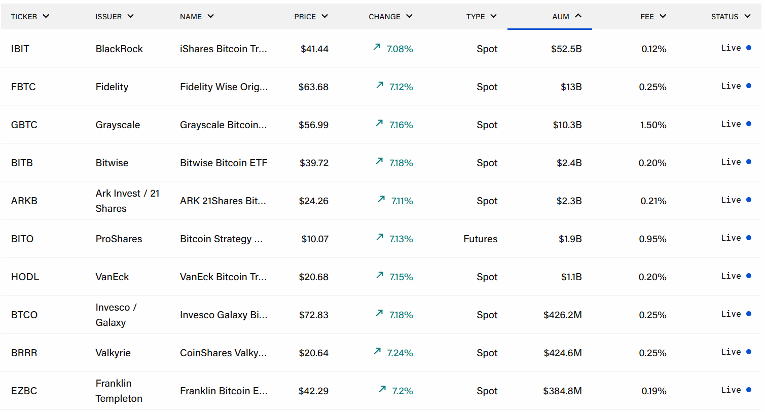
Task: Click the Live status dot for HODL
Action: pos(749,276)
